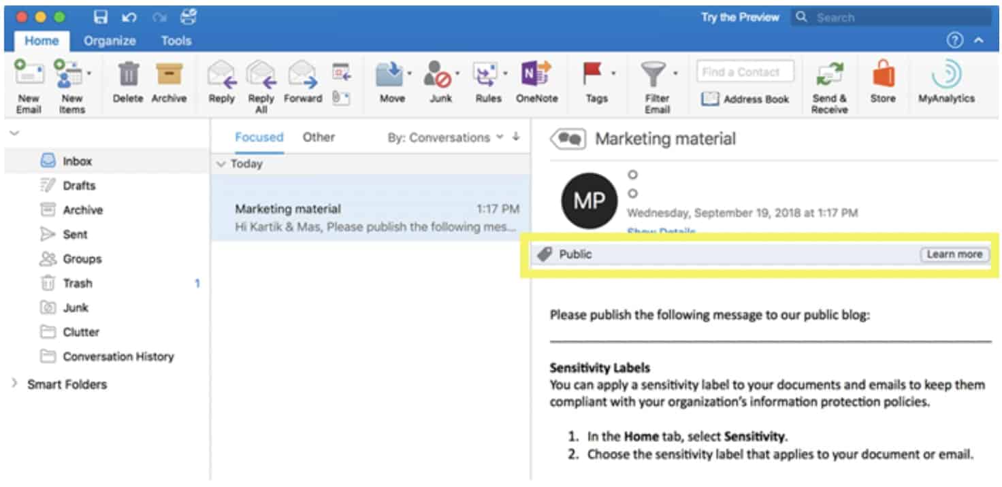Click the Rules icon
Viewport: 1002px width, 487px height.
pyautogui.click(x=485, y=74)
